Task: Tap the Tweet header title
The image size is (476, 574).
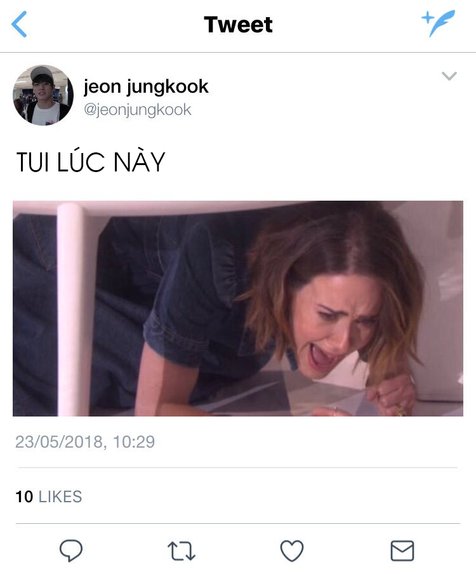Action: click(x=238, y=25)
